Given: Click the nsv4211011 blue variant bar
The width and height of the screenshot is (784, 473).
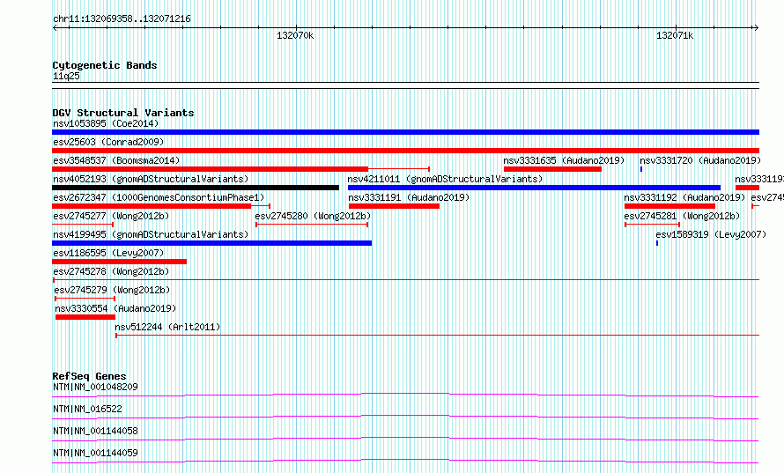Looking at the screenshot, I should [534, 188].
